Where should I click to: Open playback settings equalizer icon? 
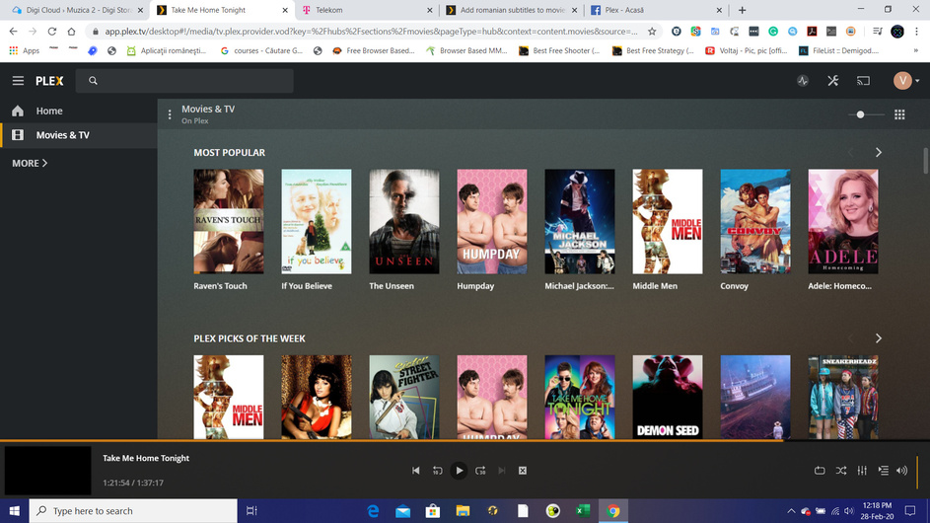point(862,471)
